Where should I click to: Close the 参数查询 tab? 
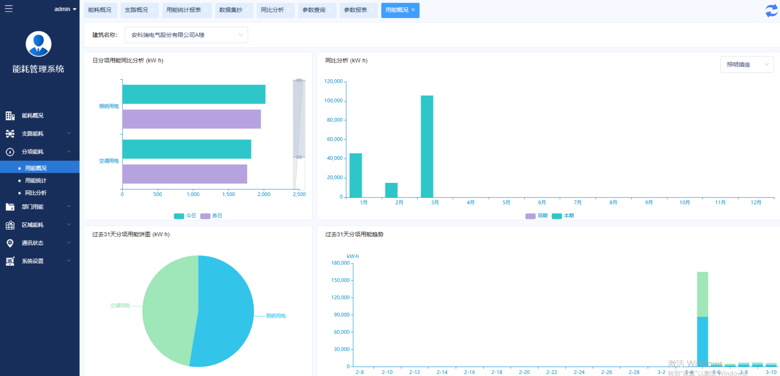point(330,10)
